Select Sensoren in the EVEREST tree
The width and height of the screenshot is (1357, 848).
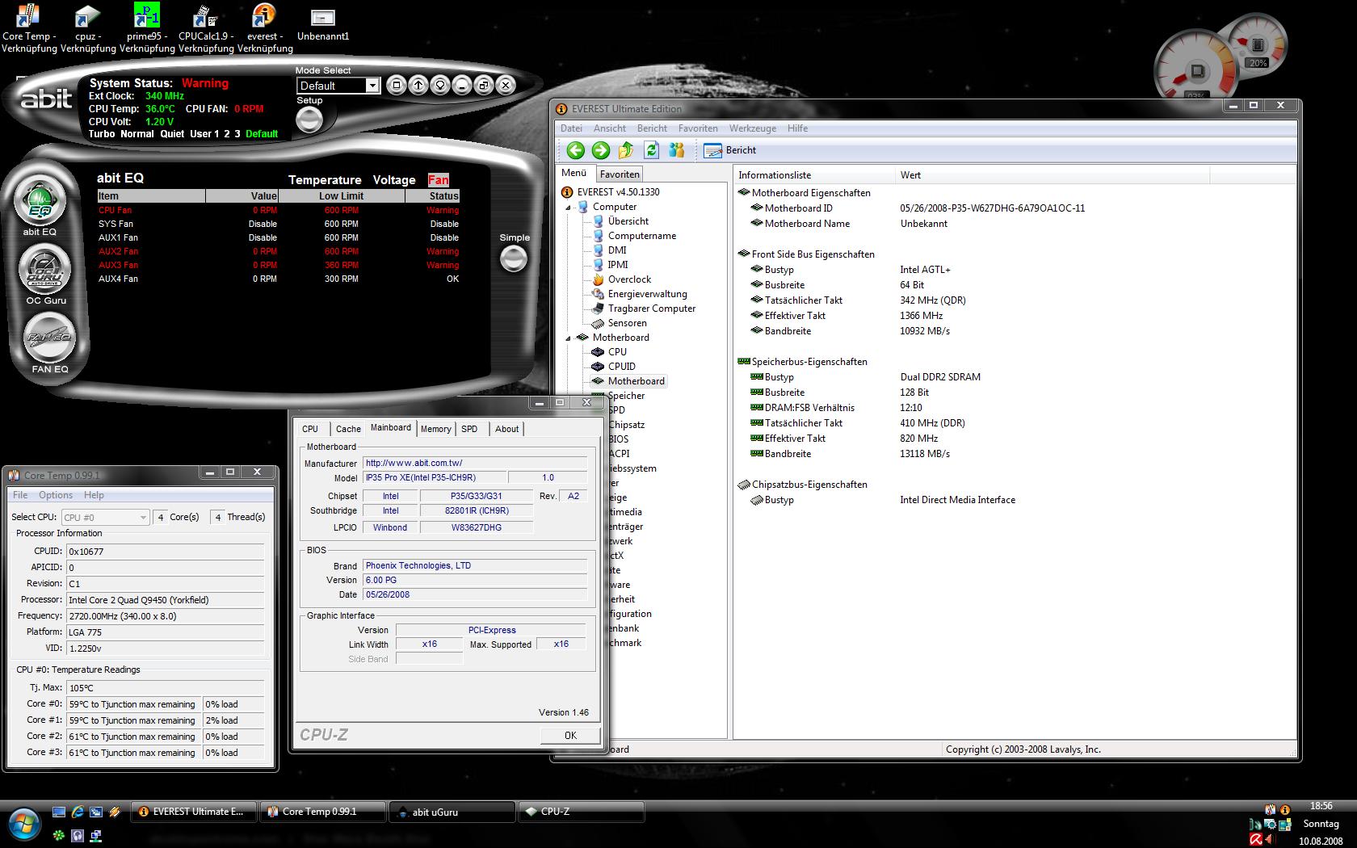[627, 323]
